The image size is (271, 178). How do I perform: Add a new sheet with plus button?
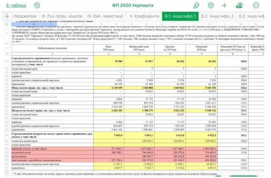pos(7,16)
